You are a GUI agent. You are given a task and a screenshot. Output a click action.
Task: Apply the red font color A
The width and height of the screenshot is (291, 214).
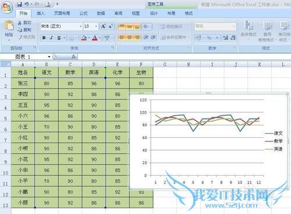(x=95, y=38)
